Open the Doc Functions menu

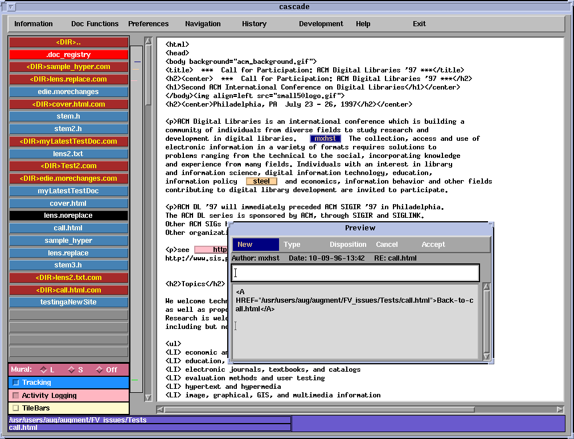coord(95,24)
